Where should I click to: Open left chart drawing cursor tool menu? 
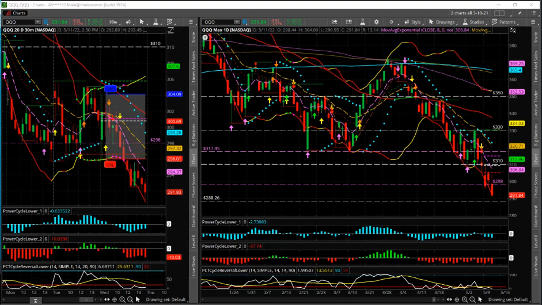click(x=142, y=22)
